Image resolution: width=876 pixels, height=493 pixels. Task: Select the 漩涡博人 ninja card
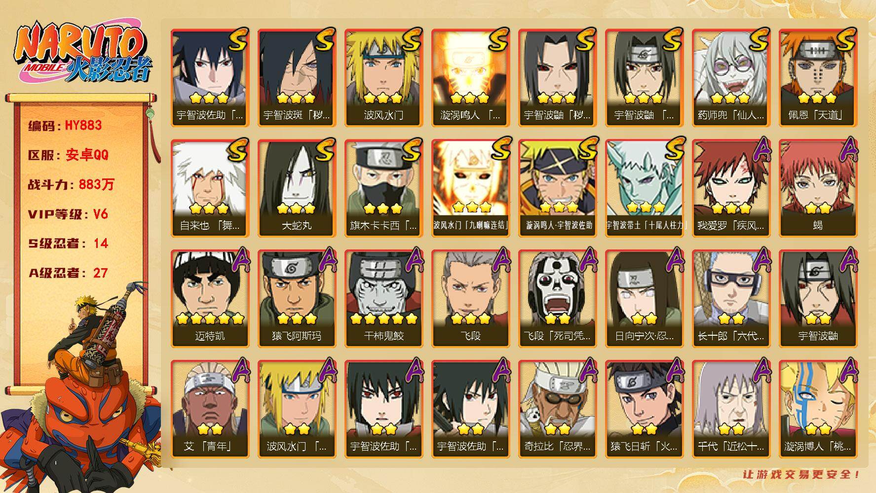coord(817,409)
